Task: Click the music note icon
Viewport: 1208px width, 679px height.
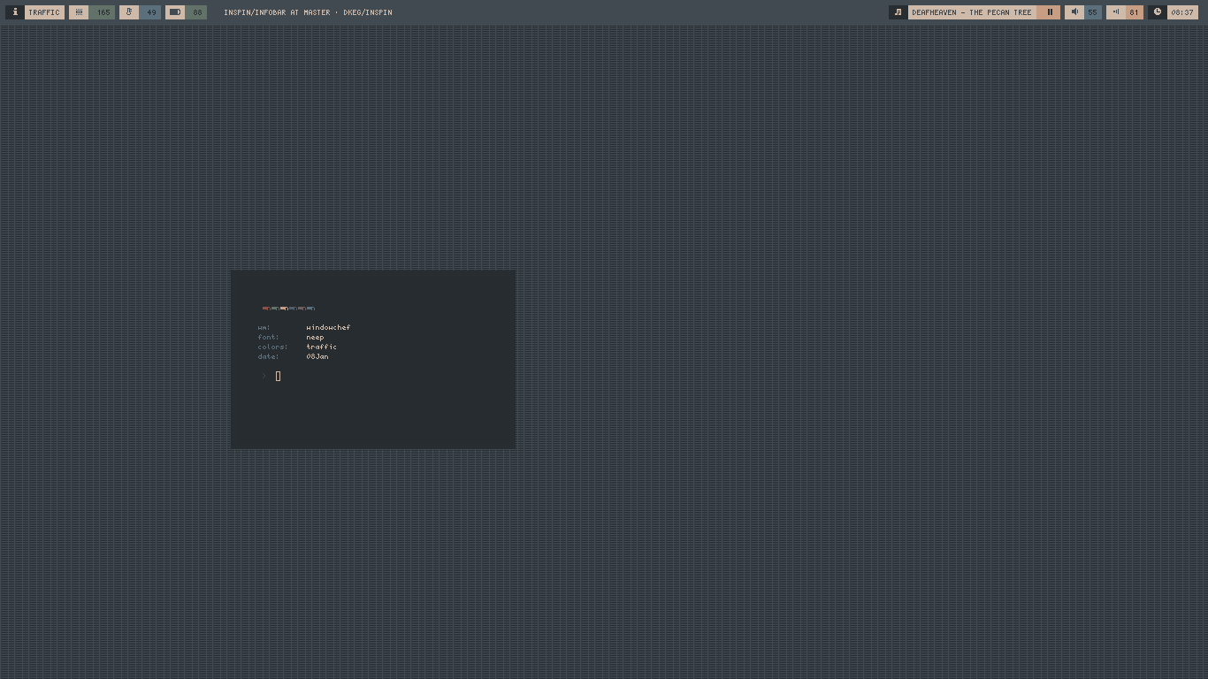Action: click(898, 12)
